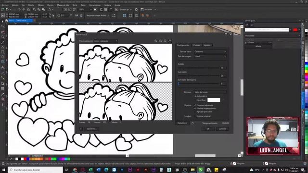Image resolution: width=308 pixels, height=173 pixels.
Task: Open Chrome from the taskbar
Action: point(75,170)
